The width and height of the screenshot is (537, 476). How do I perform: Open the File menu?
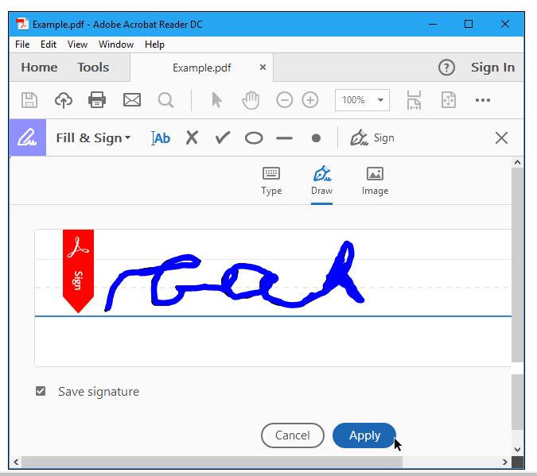point(22,45)
